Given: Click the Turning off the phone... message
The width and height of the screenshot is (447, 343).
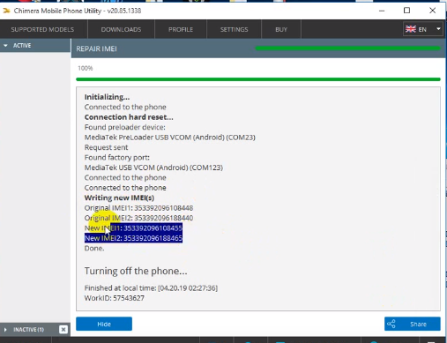Looking at the screenshot, I should coord(136,271).
